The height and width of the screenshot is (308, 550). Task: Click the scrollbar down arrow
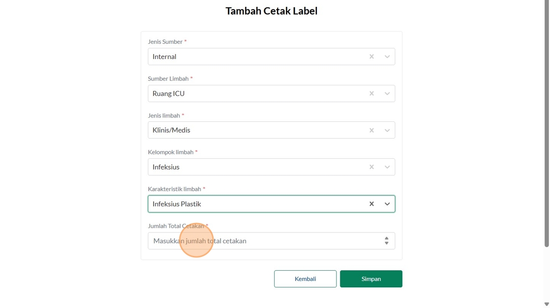pyautogui.click(x=547, y=304)
